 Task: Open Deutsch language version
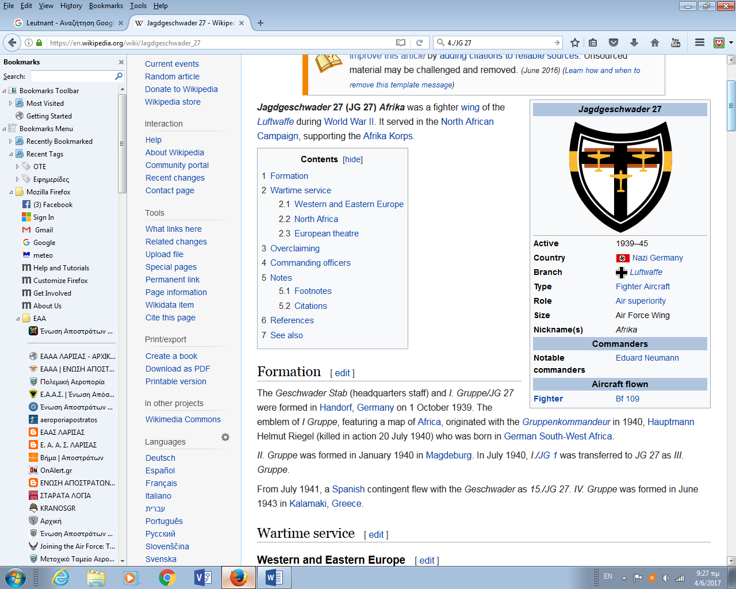(x=160, y=458)
